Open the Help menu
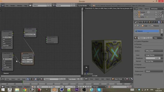164x92 pixels. coord(26,6)
